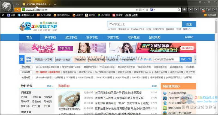Select 软件教程 in the navigation bar

point(134,37)
